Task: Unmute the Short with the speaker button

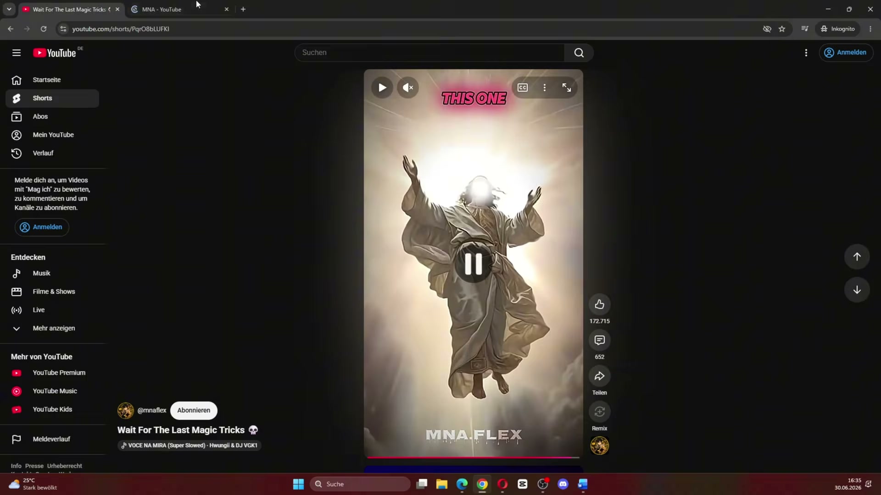Action: coord(408,88)
